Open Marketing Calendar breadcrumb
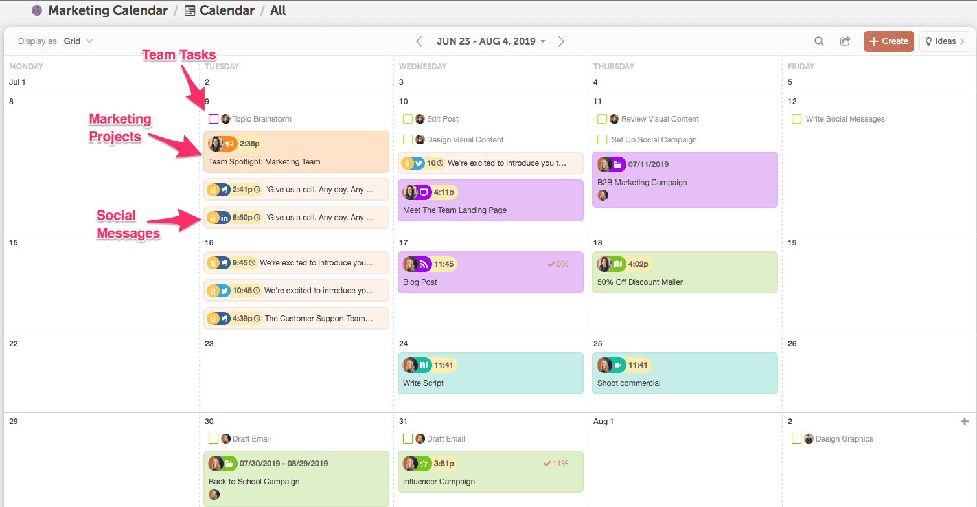 coord(108,10)
